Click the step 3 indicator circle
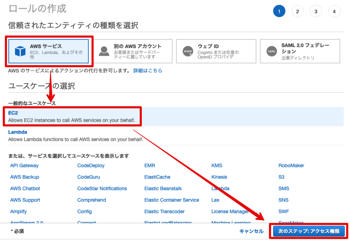This screenshot has height=240, width=350. pos(316,11)
